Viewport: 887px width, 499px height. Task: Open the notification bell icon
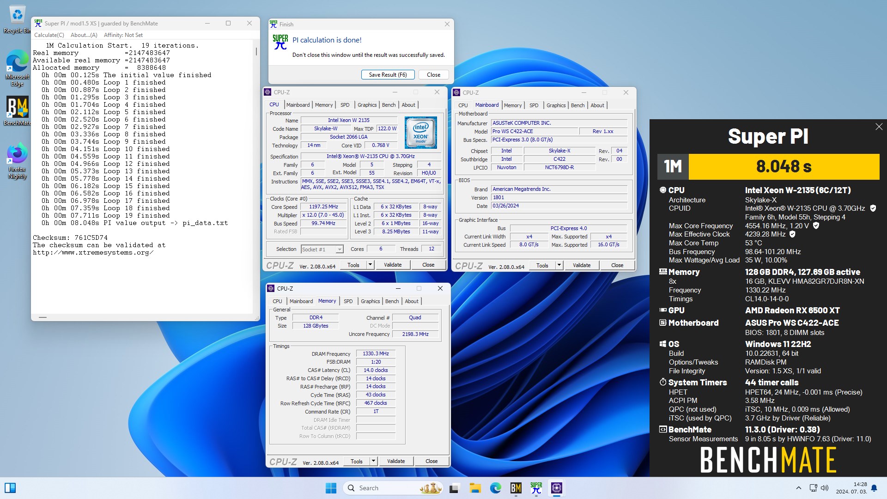[874, 488]
